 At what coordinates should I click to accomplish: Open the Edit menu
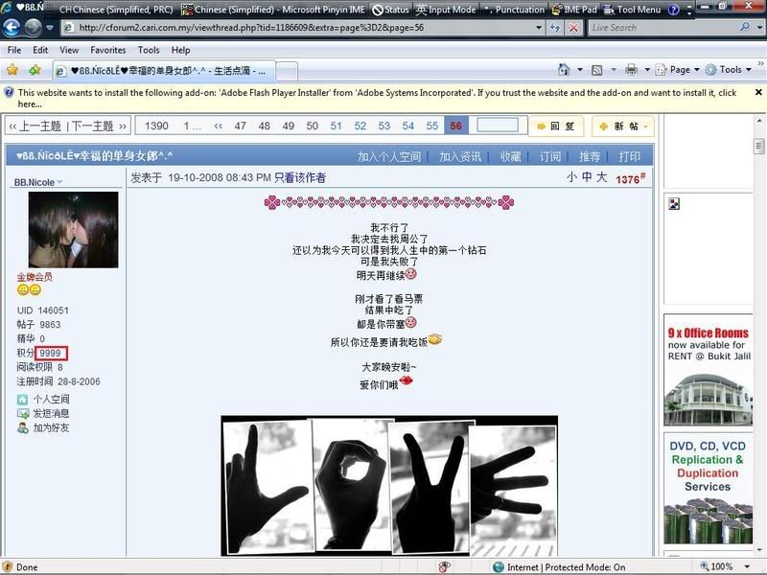pyautogui.click(x=40, y=50)
